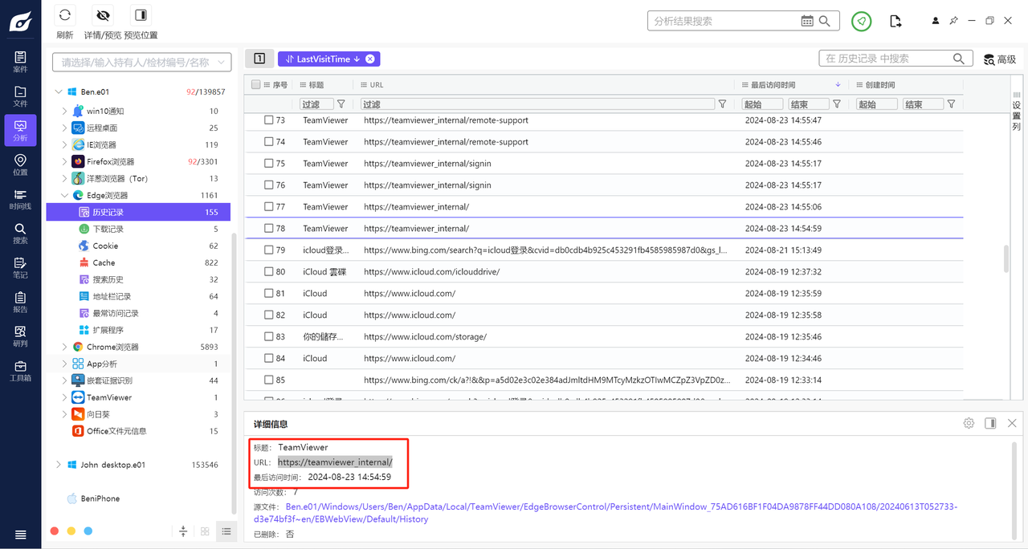Open the 搜索 sidebar section
The width and height of the screenshot is (1028, 549).
20,234
